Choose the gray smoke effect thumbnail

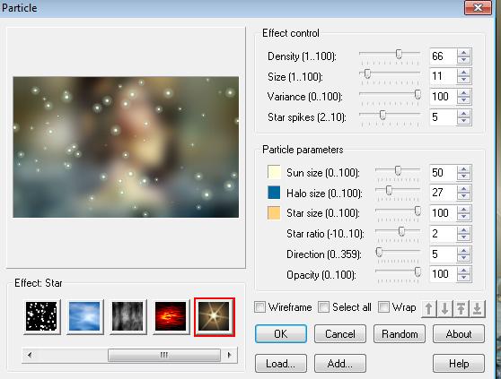click(x=127, y=316)
